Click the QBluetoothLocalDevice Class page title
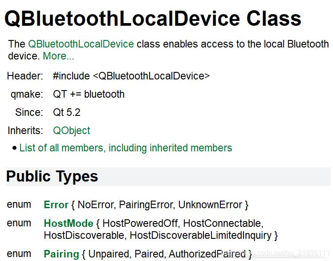 click(153, 19)
